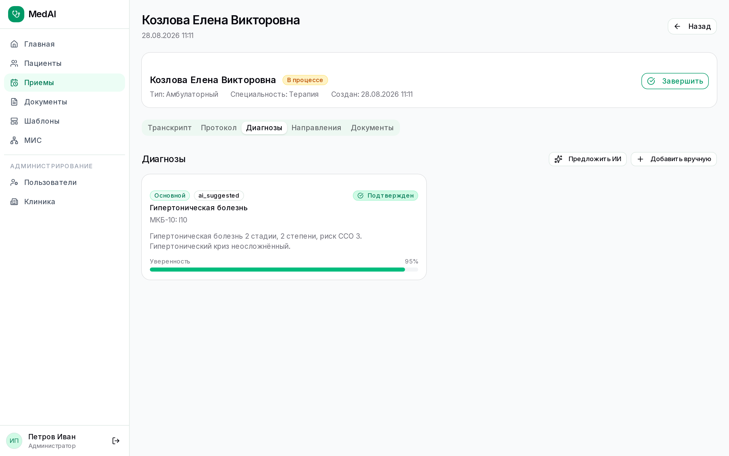Click the ai_suggested tag
This screenshot has height=456, width=729.
[x=219, y=196]
